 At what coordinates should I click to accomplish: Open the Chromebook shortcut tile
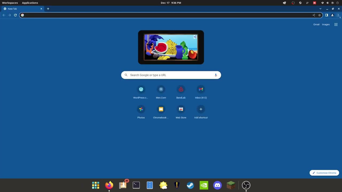(x=161, y=112)
